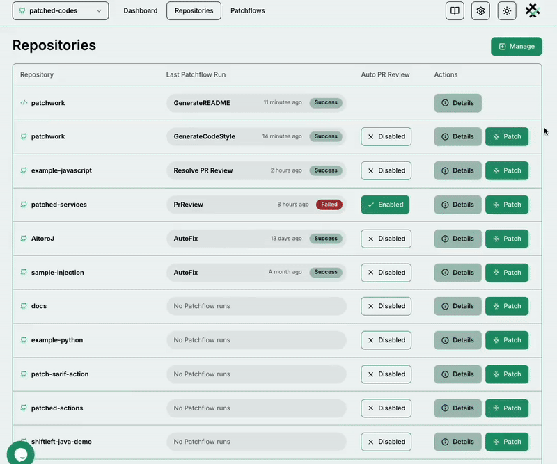The image size is (557, 464).
Task: Switch to the Dashboard tab
Action: [141, 11]
